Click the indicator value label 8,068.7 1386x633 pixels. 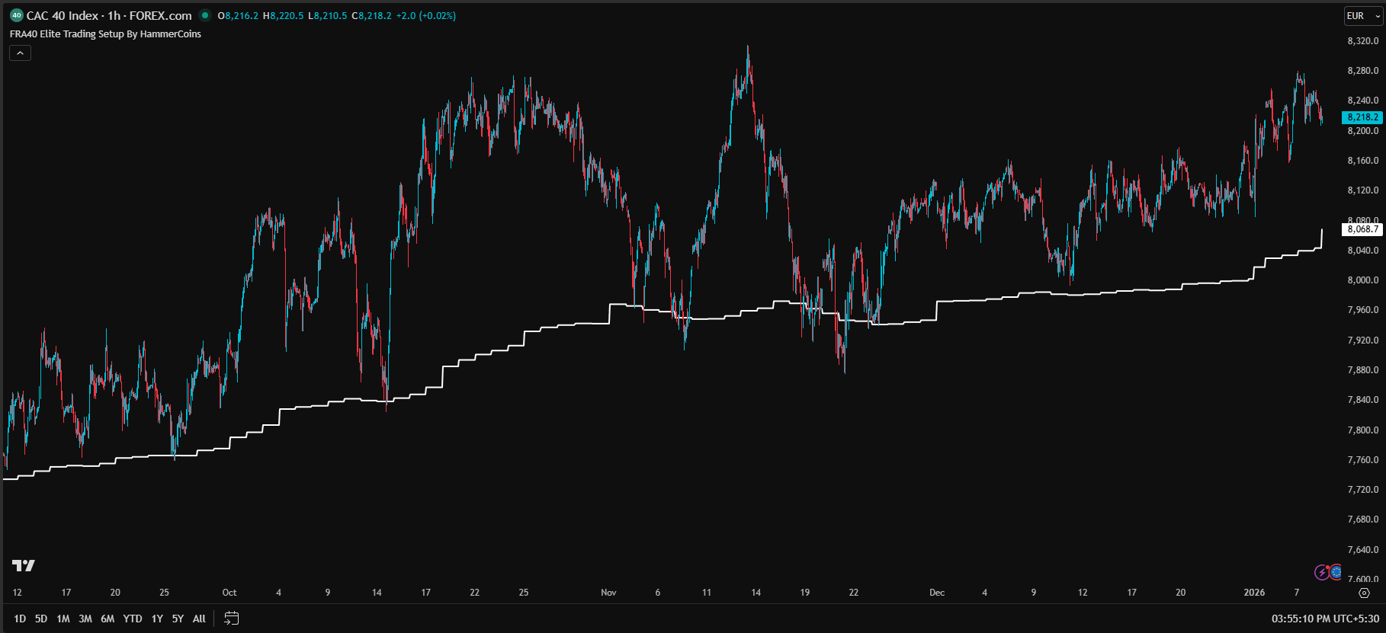(1362, 229)
